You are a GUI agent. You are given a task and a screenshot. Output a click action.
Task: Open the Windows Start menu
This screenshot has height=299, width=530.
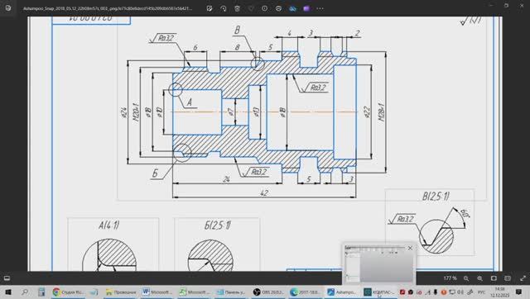pos(8,292)
